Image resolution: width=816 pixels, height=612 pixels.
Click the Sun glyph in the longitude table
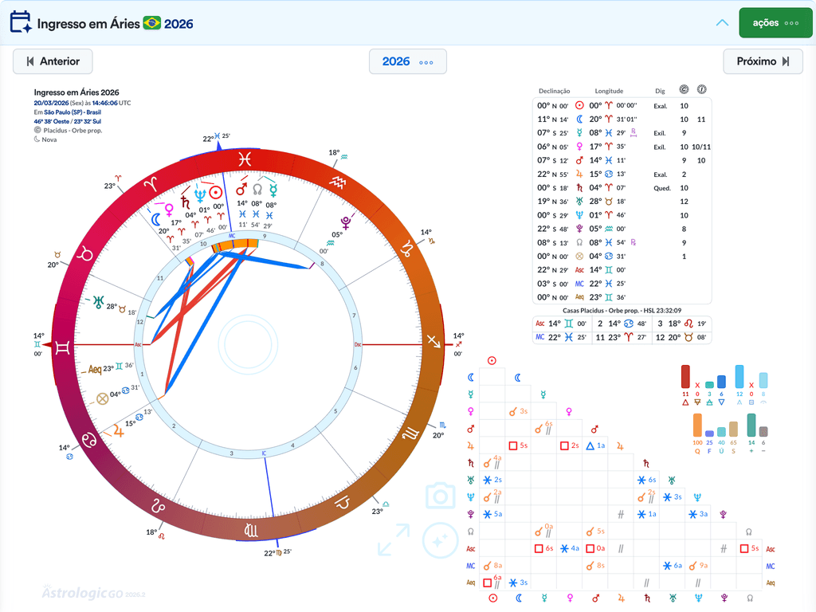[x=579, y=106]
